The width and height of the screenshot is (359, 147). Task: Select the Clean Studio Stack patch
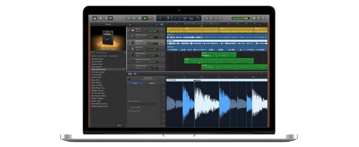(x=108, y=70)
